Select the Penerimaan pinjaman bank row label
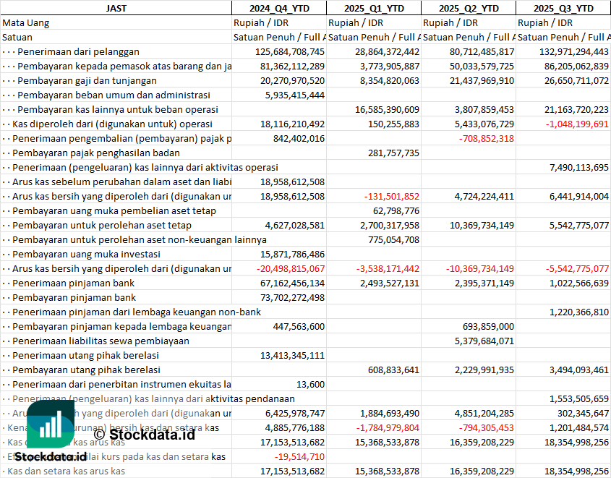Screen dimensions: 611x478 (74, 283)
